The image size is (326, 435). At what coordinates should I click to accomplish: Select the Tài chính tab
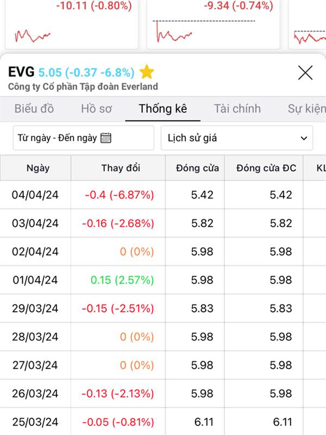[237, 109]
